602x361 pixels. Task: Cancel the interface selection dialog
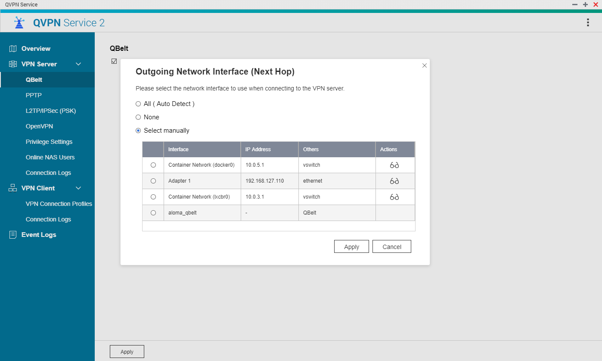click(x=391, y=247)
